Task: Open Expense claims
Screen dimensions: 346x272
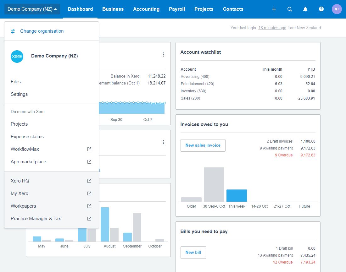Action: (x=51, y=137)
